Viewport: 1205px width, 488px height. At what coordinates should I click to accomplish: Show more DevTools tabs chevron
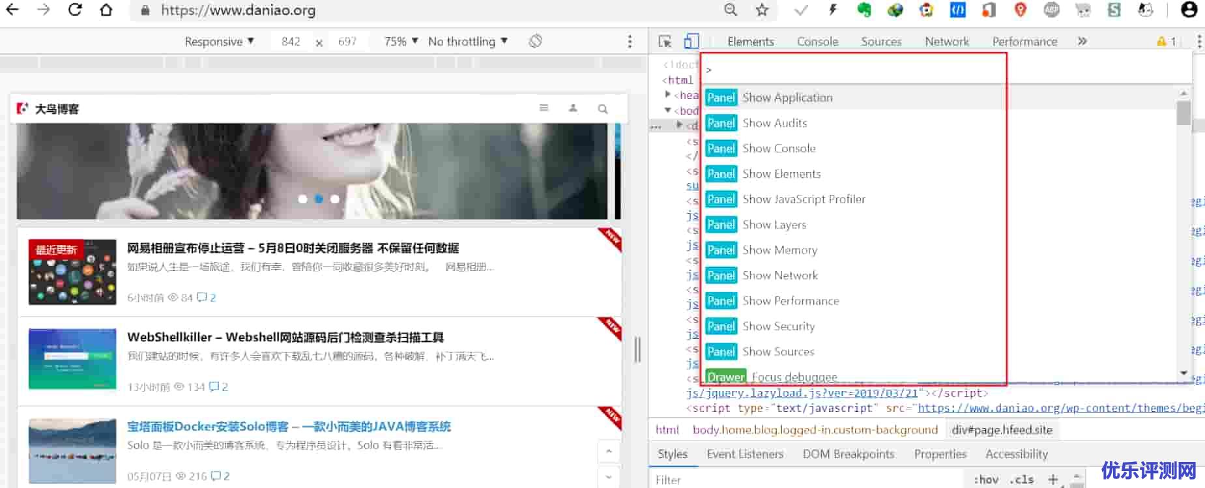point(1082,41)
